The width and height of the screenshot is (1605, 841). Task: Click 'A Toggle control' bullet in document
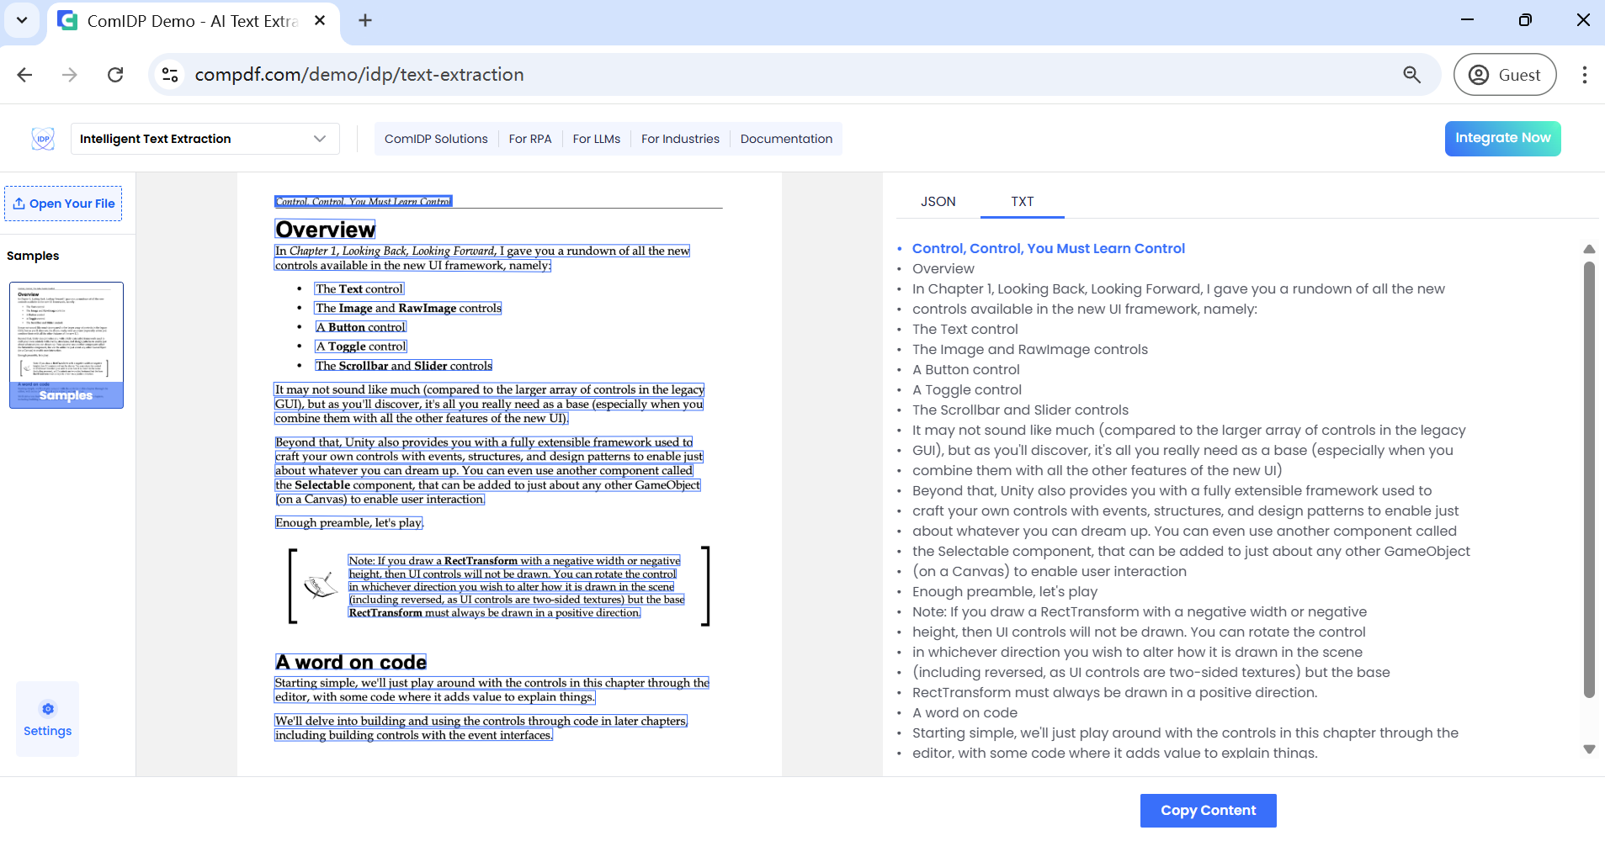click(361, 346)
